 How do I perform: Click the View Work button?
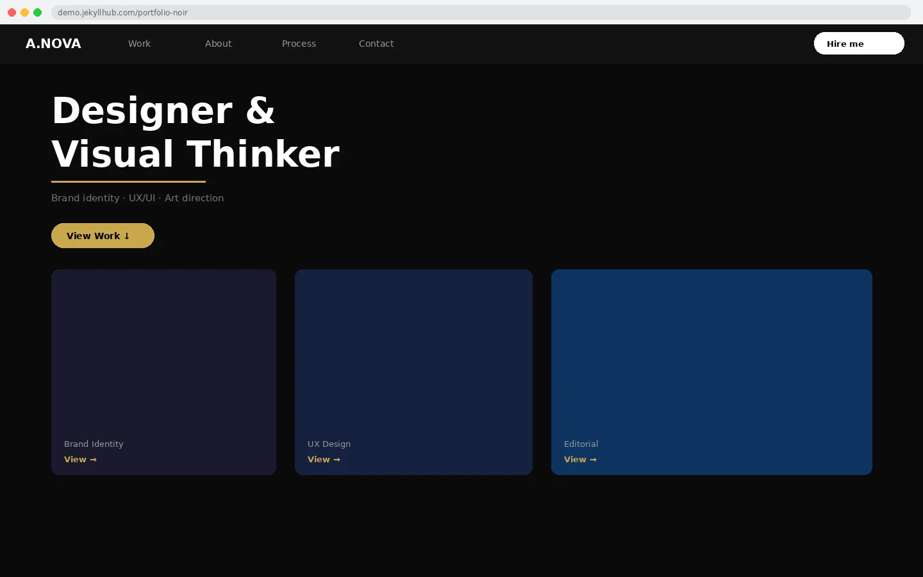103,235
